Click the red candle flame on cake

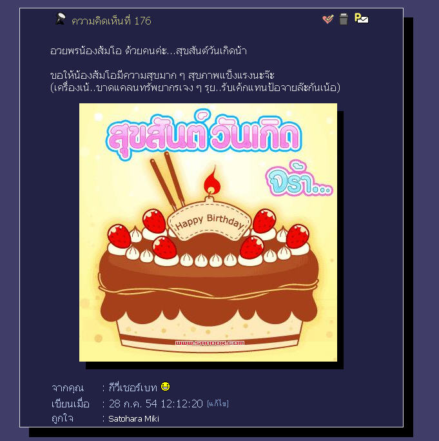click(213, 181)
